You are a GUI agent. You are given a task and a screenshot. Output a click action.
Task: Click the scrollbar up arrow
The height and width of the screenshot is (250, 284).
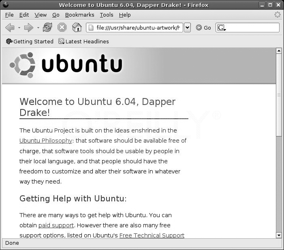(279, 51)
